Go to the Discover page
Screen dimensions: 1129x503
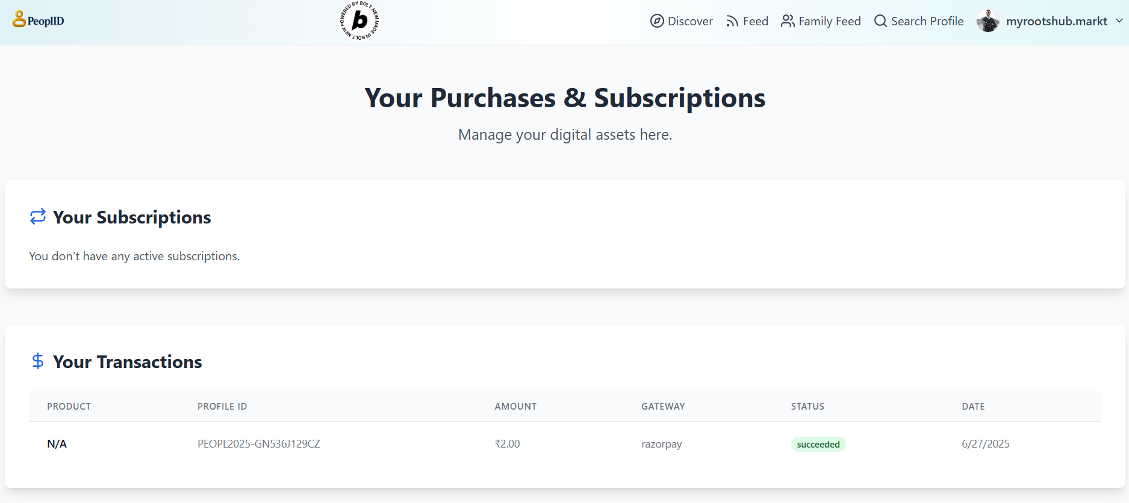tap(689, 21)
